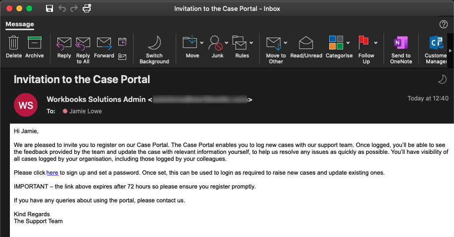This screenshot has height=237, width=454.
Task: Mark the message Read/Unread
Action: 306,47
